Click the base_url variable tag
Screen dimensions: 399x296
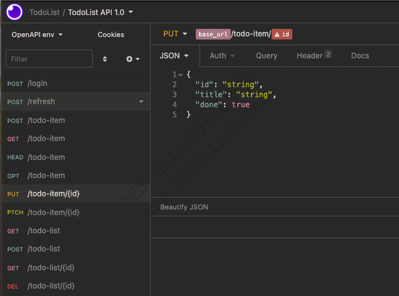click(213, 34)
